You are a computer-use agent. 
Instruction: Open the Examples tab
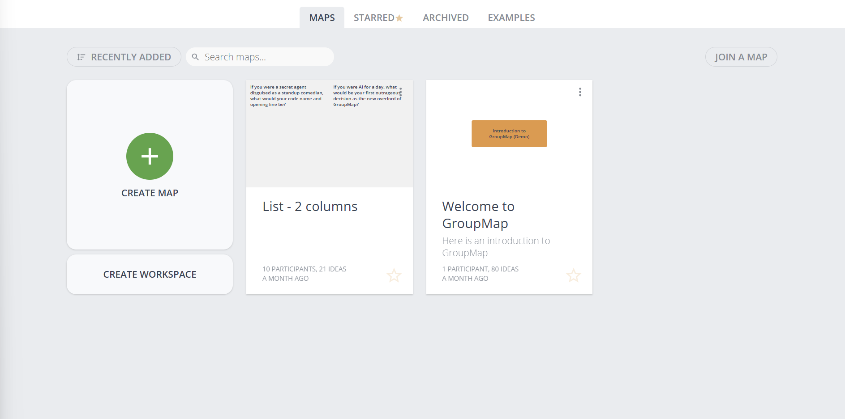coord(511,18)
